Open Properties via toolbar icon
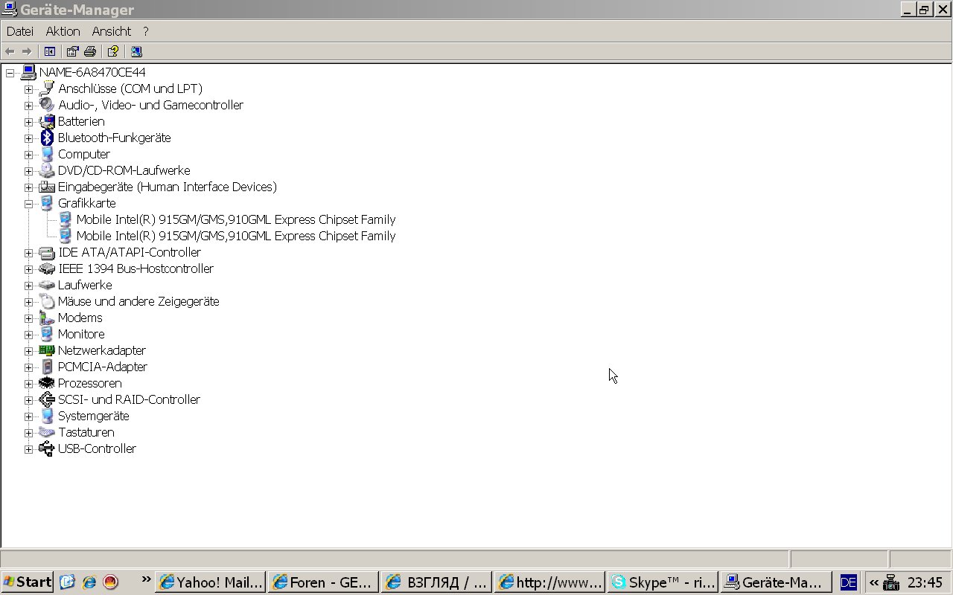The width and height of the screenshot is (953, 595). tap(72, 51)
